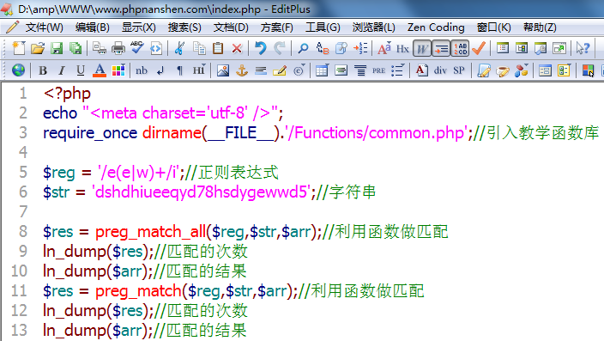Launch browser preview with globe icon

(x=19, y=70)
